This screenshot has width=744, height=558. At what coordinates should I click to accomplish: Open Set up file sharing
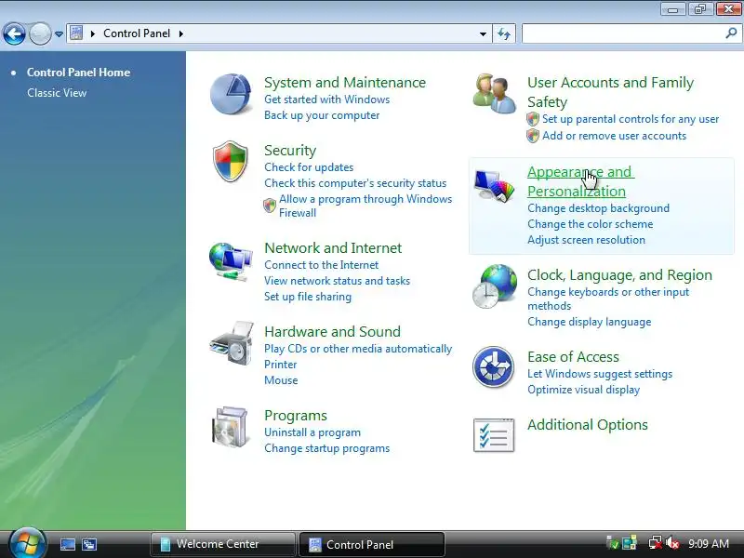[x=308, y=297]
